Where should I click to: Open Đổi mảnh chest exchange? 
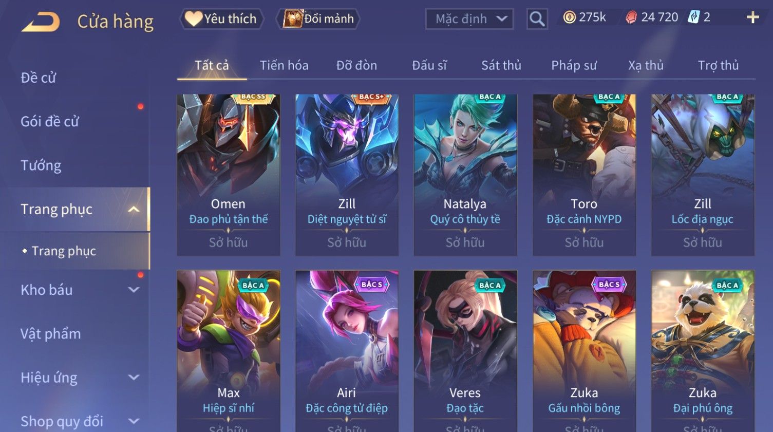[318, 19]
